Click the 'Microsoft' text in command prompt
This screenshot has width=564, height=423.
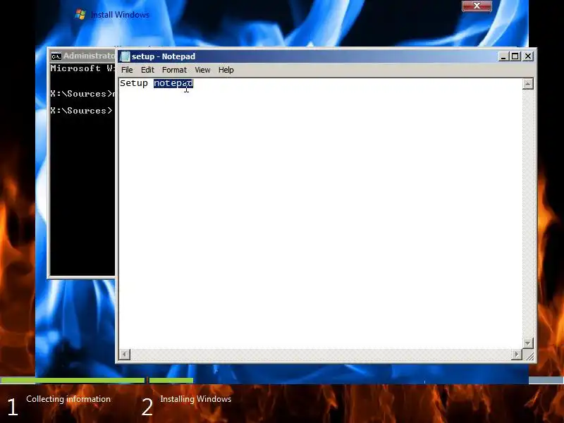pos(75,68)
